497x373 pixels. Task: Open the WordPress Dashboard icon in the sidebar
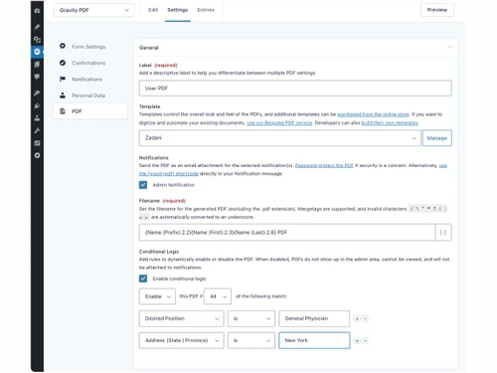pos(37,11)
